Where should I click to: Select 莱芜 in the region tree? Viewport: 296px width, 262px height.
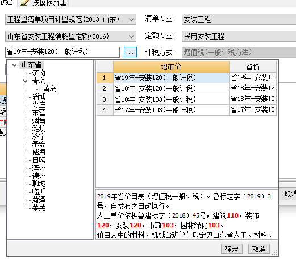coord(39,208)
